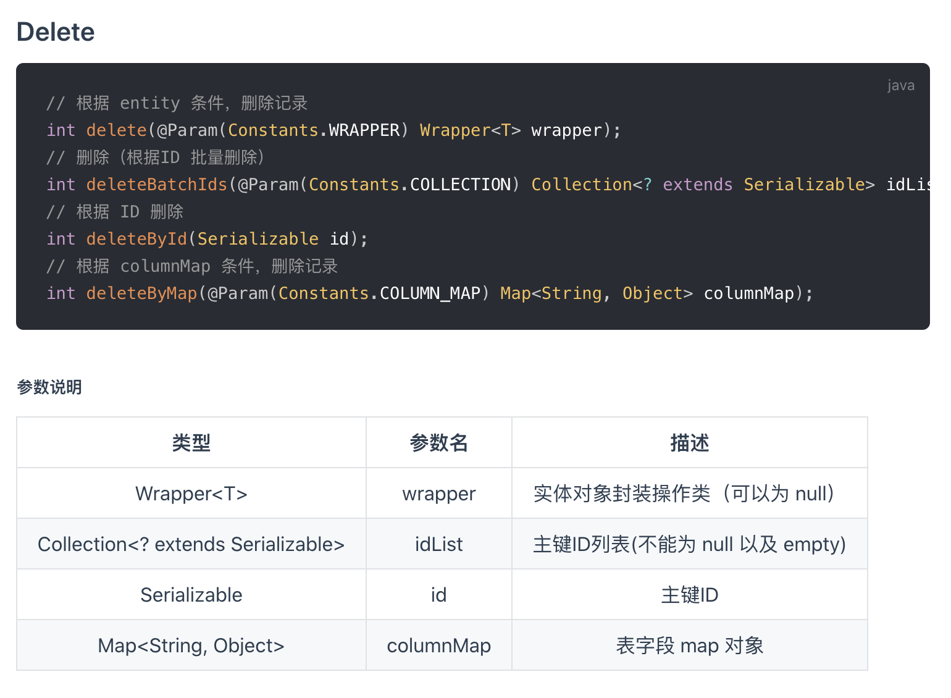Screen dimensions: 951x698
Task: Click the 'java' language label in code block
Action: pyautogui.click(x=901, y=85)
